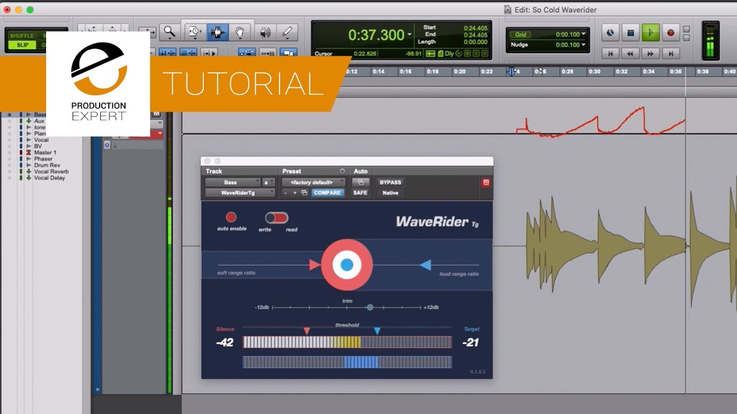Toggle automation SAFE in plug-in header
This screenshot has width=737, height=414.
click(x=360, y=193)
